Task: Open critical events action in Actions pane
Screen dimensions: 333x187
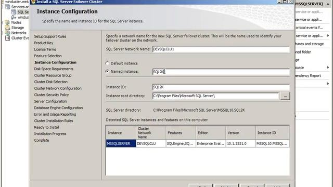Action: tap(310, 28)
